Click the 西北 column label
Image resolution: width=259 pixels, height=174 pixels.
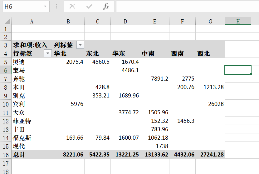pos(203,53)
